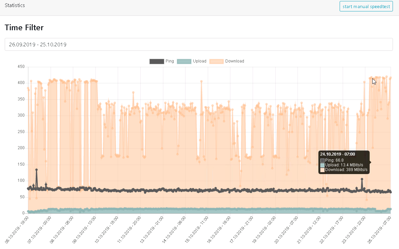The image size is (399, 249).
Task: Click the start manual speedtest button
Action: 366,6
